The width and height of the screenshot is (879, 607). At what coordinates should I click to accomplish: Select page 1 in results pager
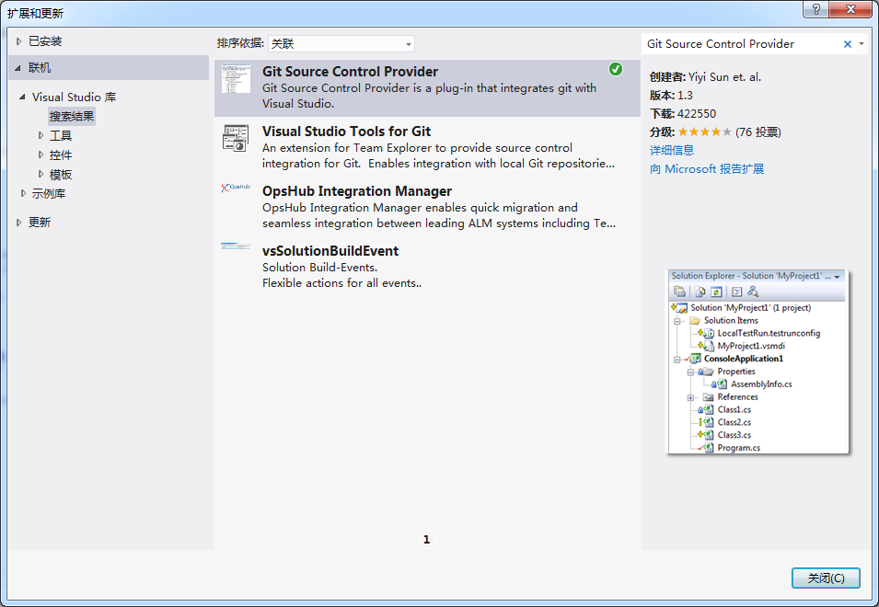click(426, 540)
